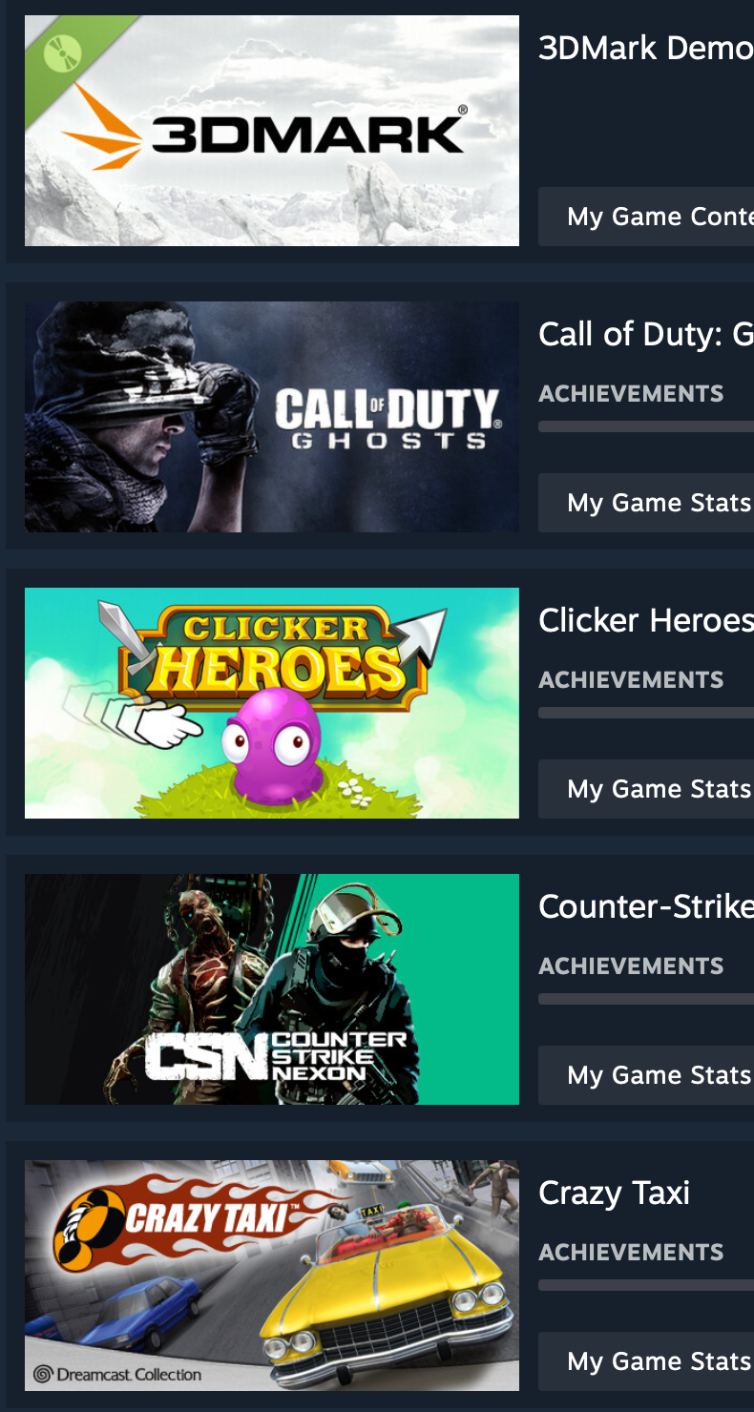754x1412 pixels.
Task: Open the Call of Duty Ghosts banner
Action: click(272, 417)
